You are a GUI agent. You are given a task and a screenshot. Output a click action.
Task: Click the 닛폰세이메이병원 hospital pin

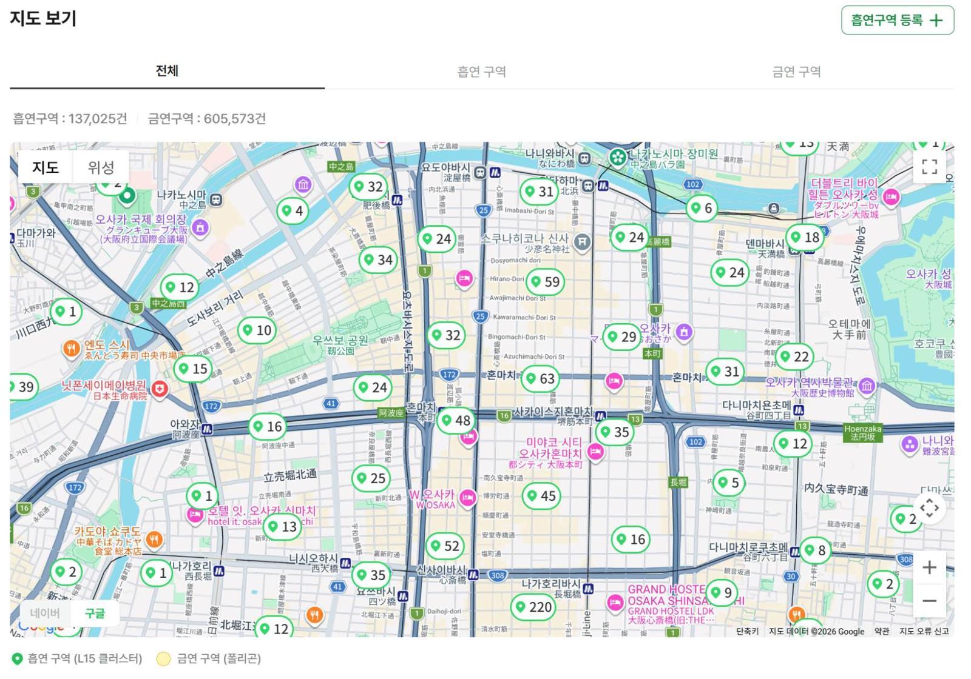click(x=159, y=389)
